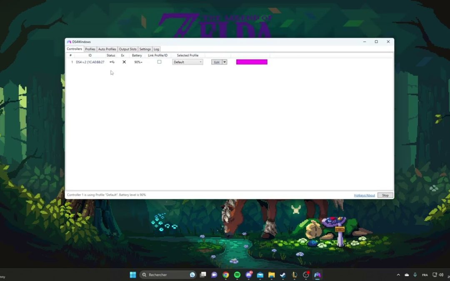Viewport: 450px width, 281px height.
Task: Click the status bar profile message
Action: pos(107,195)
